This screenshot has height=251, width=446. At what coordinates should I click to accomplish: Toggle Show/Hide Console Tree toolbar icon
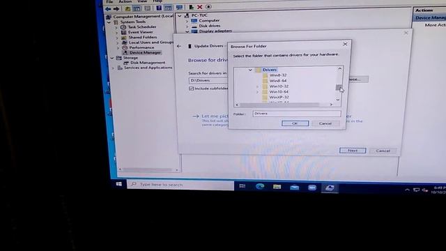(x=137, y=9)
